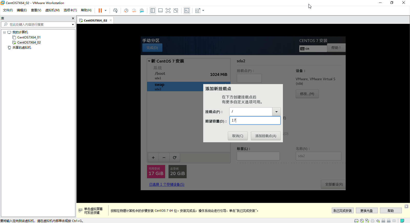
Task: Open the 挂载点 dropdown arrow
Action: 276,112
